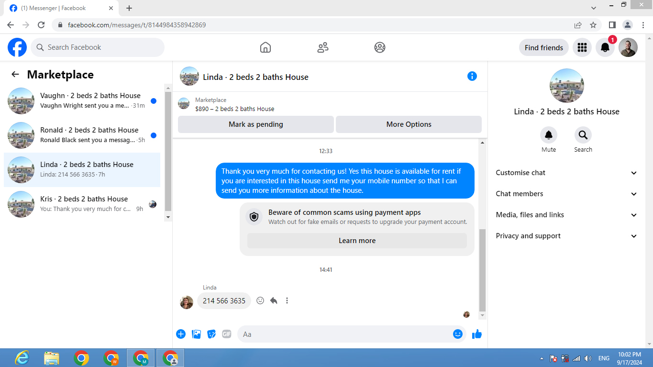Expand Chat members section
Viewport: 653px width, 367px height.
coord(566,194)
